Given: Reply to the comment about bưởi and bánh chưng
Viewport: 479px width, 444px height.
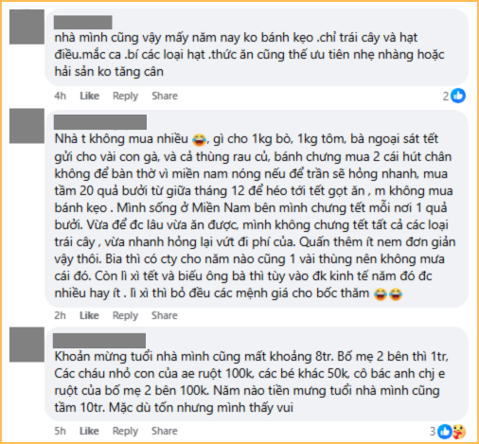Looking at the screenshot, I should [125, 315].
